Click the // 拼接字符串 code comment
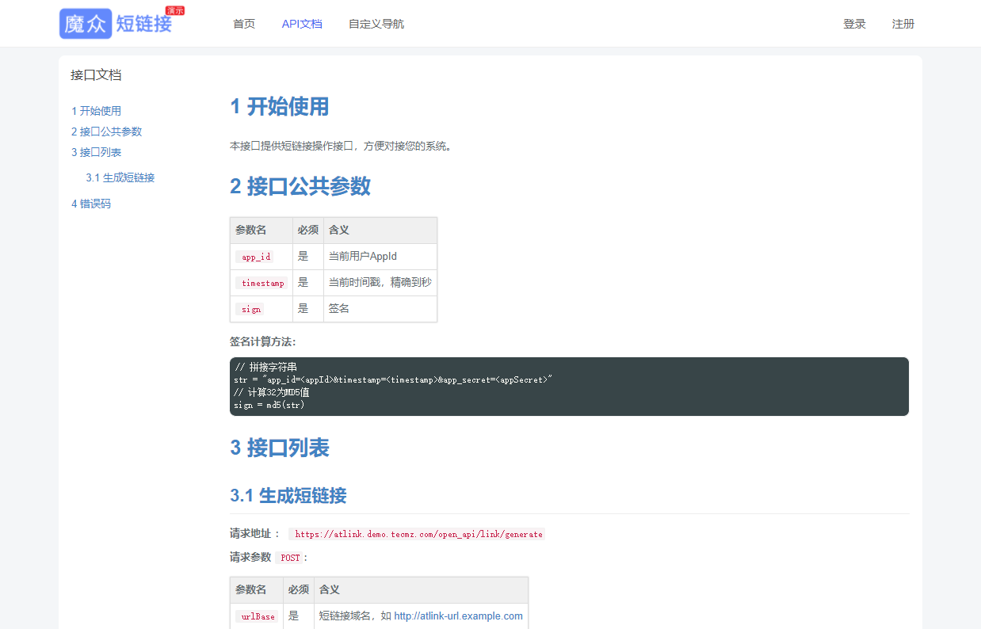The width and height of the screenshot is (981, 629). pos(265,367)
